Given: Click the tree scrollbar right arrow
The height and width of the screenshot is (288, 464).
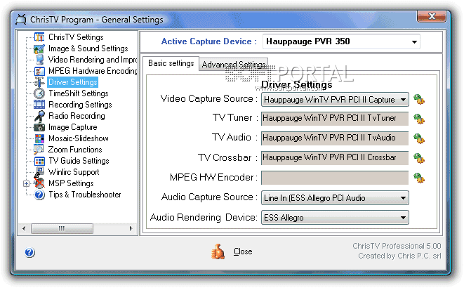Looking at the screenshot, I should click(131, 228).
